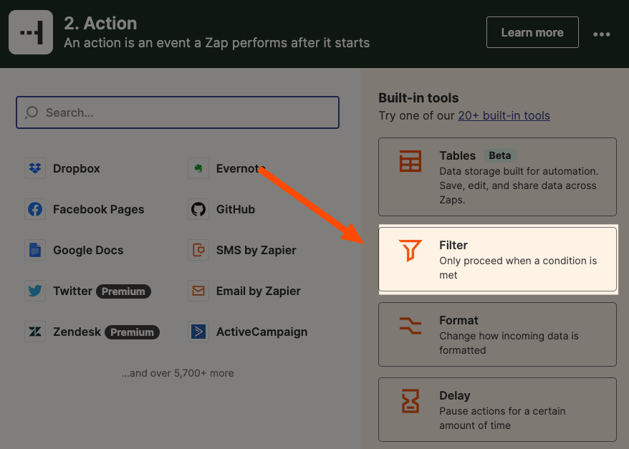Choose Email by Zapier label

pyautogui.click(x=259, y=291)
